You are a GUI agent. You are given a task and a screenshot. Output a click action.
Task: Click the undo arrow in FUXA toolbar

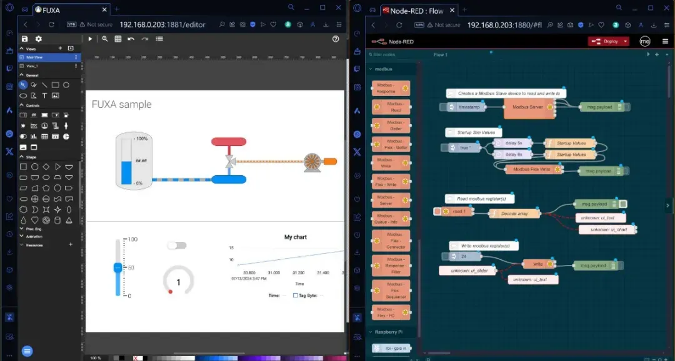(131, 39)
